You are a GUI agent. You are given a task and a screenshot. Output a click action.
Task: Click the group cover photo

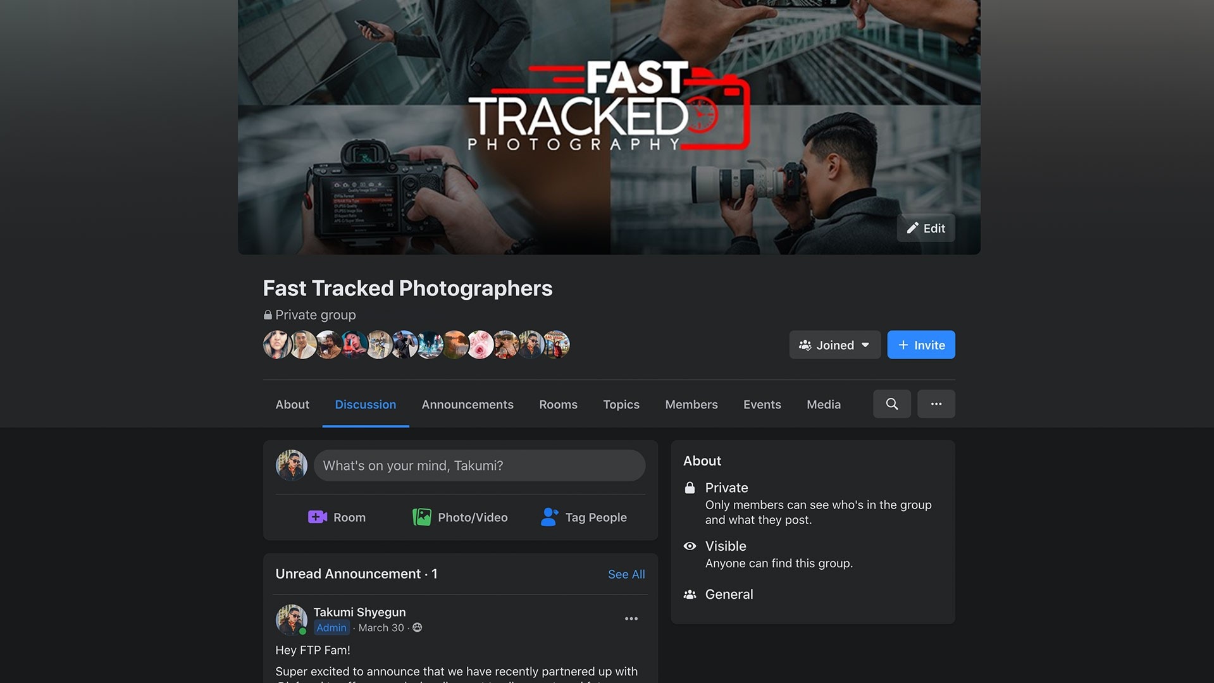pyautogui.click(x=609, y=126)
